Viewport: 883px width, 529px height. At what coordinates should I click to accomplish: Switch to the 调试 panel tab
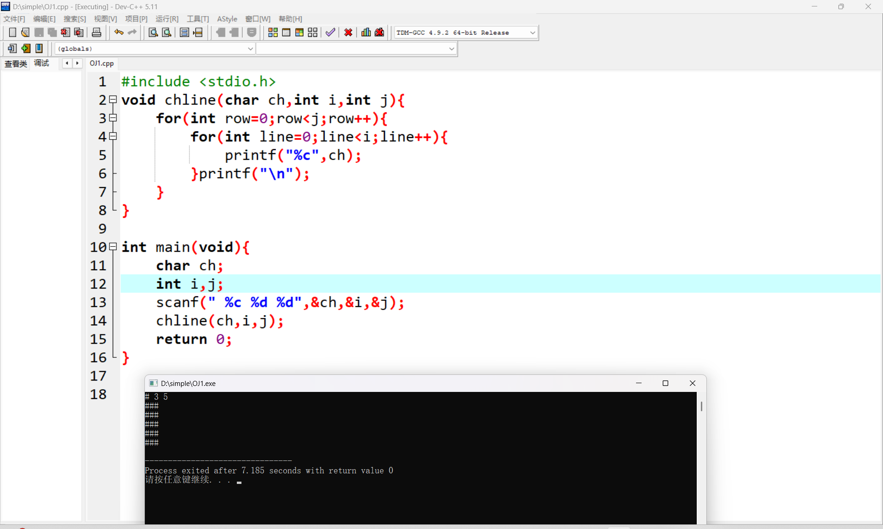[41, 63]
